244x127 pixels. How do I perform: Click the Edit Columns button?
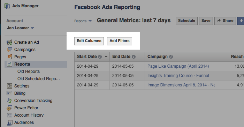click(89, 41)
